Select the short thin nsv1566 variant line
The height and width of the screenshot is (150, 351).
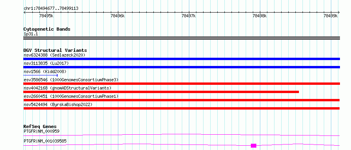pyautogui.click(x=41, y=75)
